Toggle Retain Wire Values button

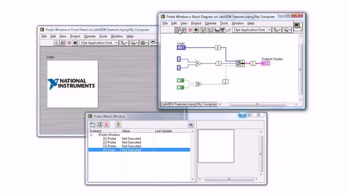(210, 30)
